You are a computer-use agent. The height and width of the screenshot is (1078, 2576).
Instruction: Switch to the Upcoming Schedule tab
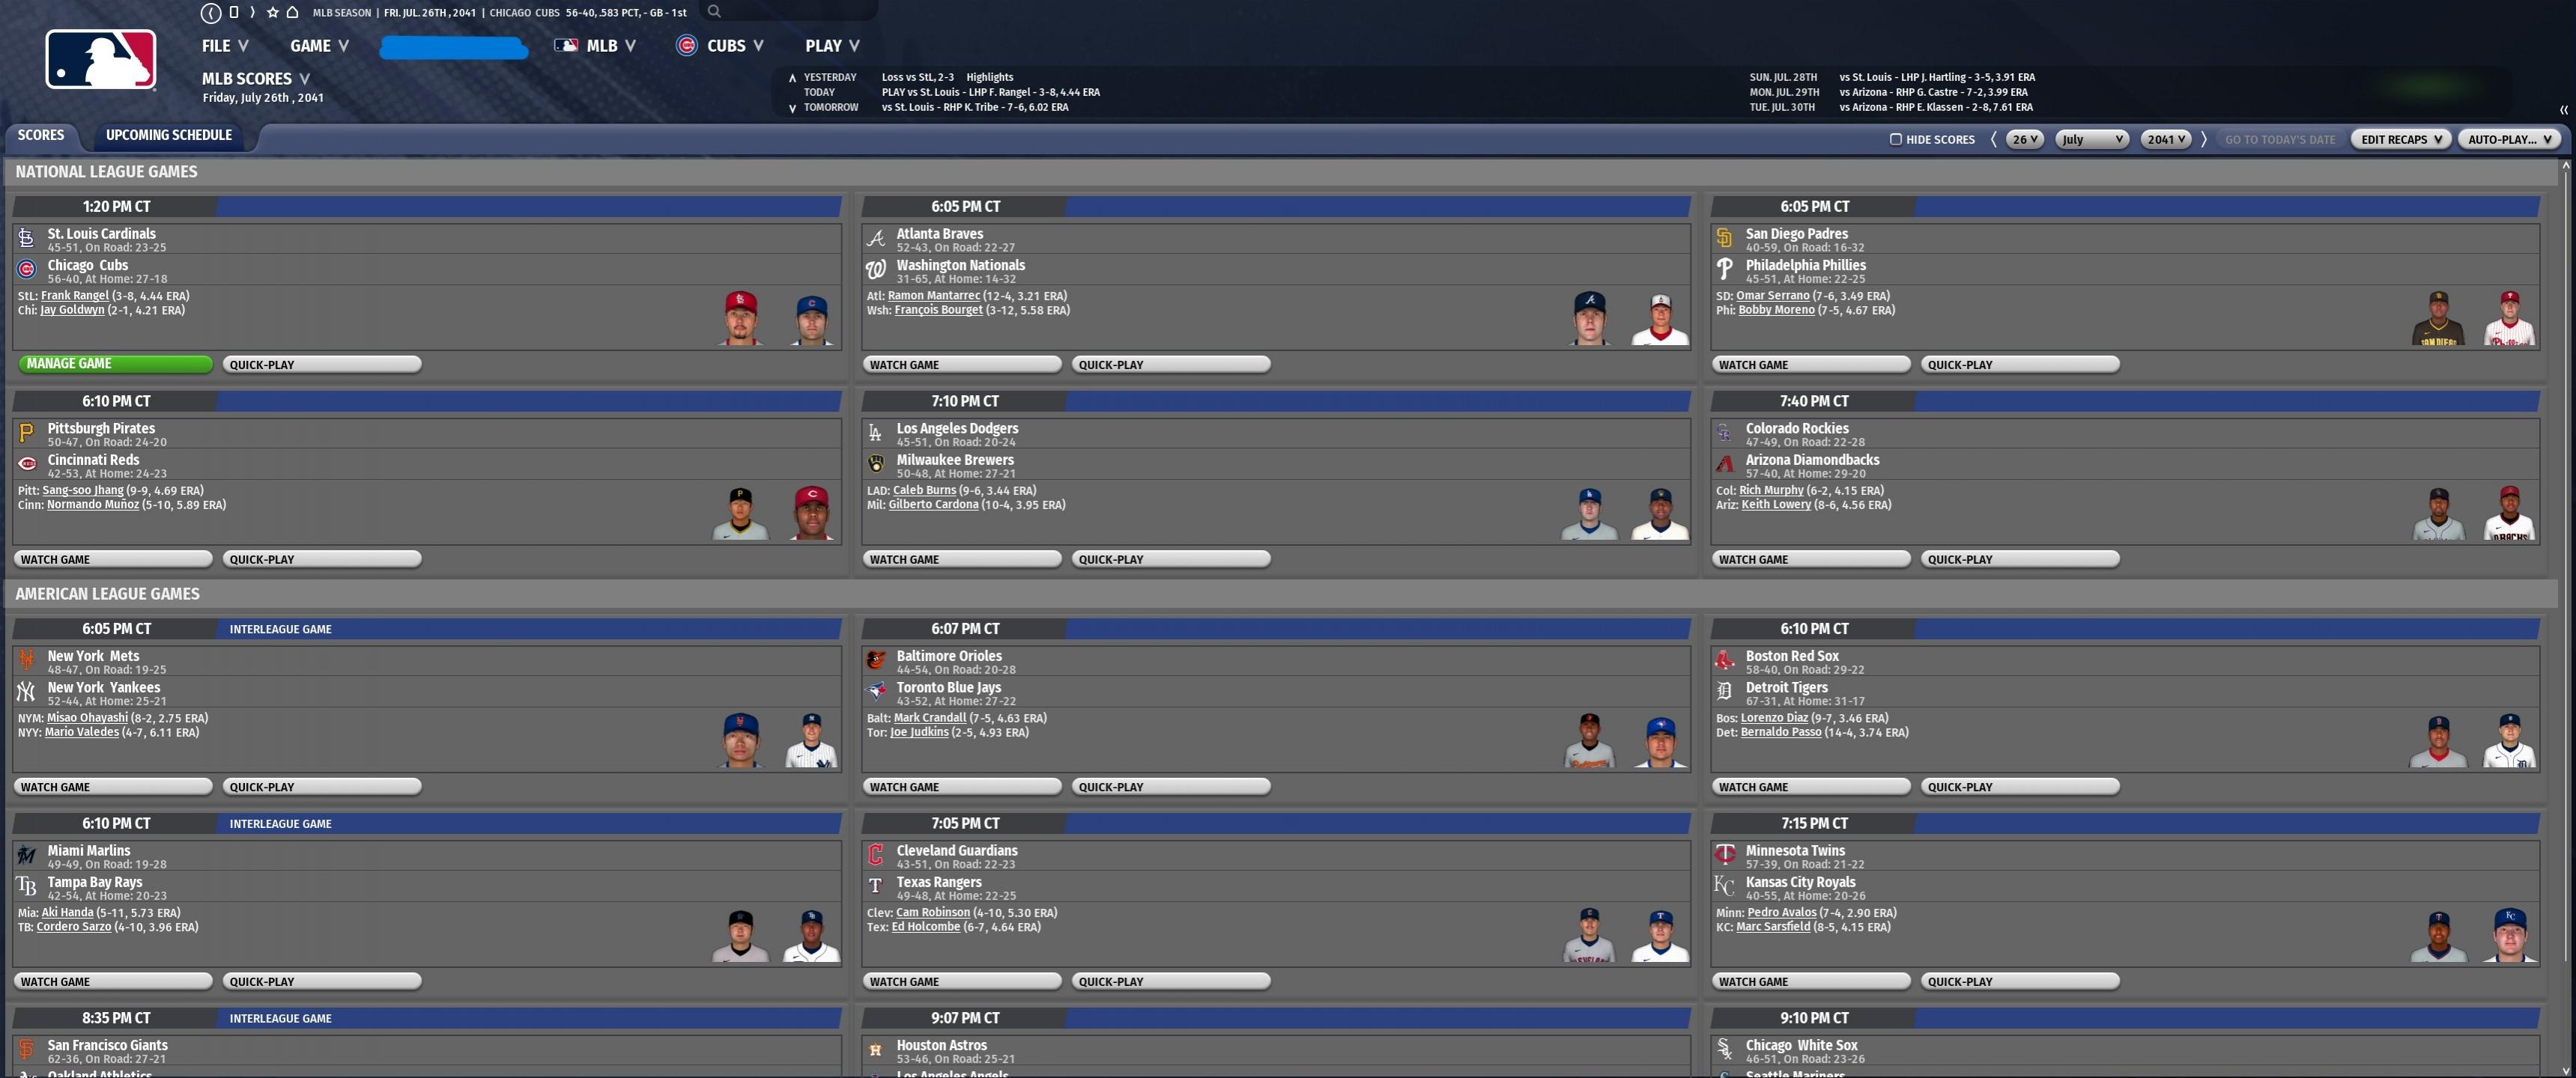click(x=169, y=136)
